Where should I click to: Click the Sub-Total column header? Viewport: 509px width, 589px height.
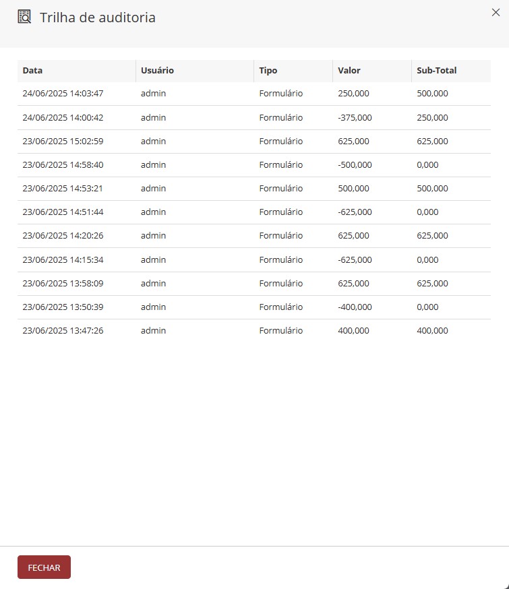(451, 71)
